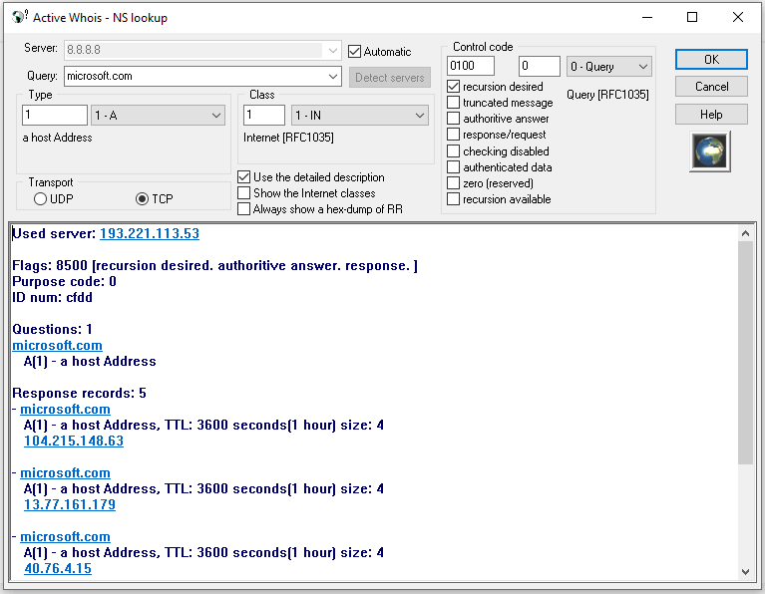This screenshot has height=594, width=765.
Task: Click the globe lookup icon button
Action: (x=710, y=151)
